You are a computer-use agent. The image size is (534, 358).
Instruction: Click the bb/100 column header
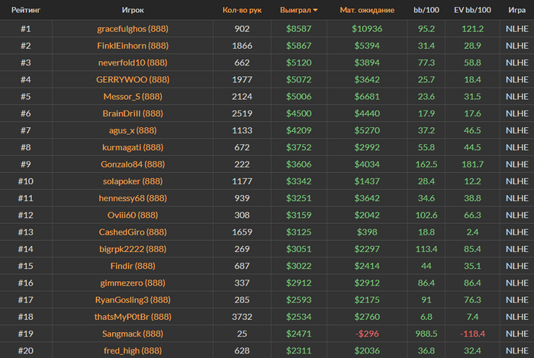pyautogui.click(x=426, y=10)
